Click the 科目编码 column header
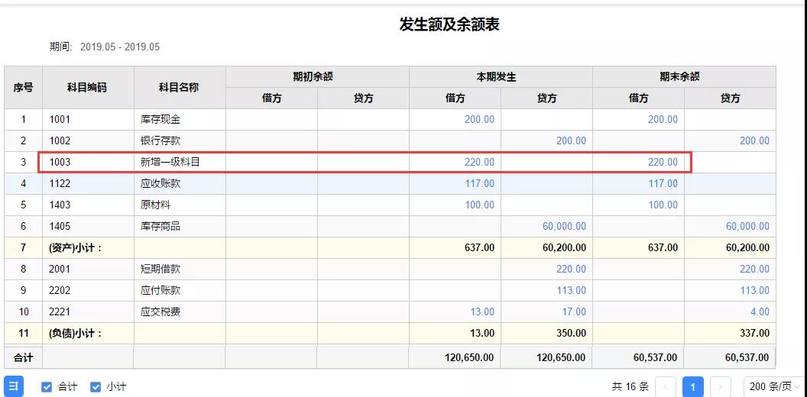The image size is (807, 397). point(87,88)
